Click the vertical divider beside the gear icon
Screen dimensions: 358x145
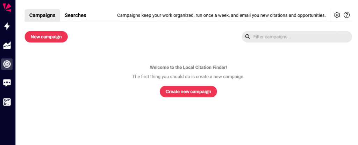coord(330,15)
